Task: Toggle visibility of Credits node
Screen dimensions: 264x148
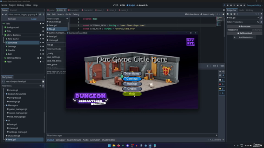Action: click(x=43, y=50)
